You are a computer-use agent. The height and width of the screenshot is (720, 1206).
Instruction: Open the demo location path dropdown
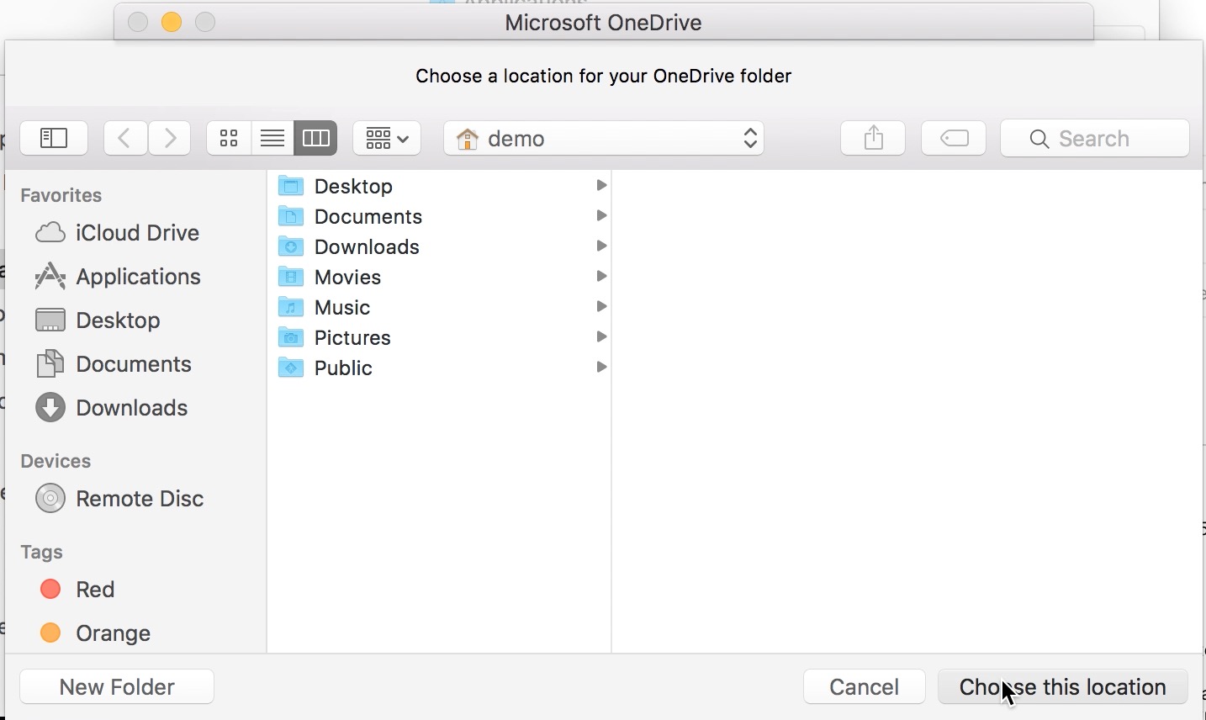[603, 138]
